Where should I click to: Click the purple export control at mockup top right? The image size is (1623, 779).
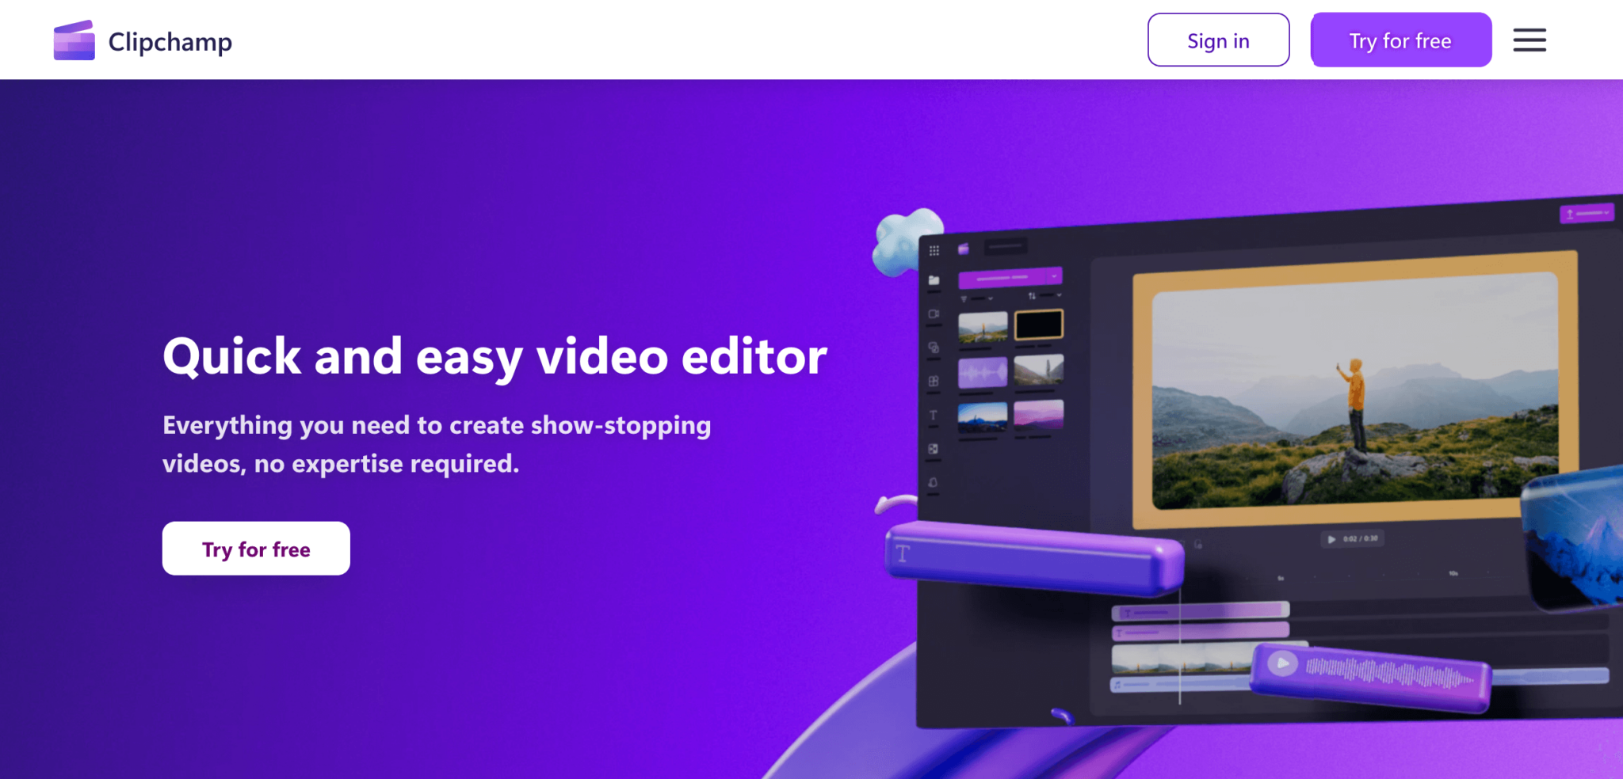coord(1587,211)
